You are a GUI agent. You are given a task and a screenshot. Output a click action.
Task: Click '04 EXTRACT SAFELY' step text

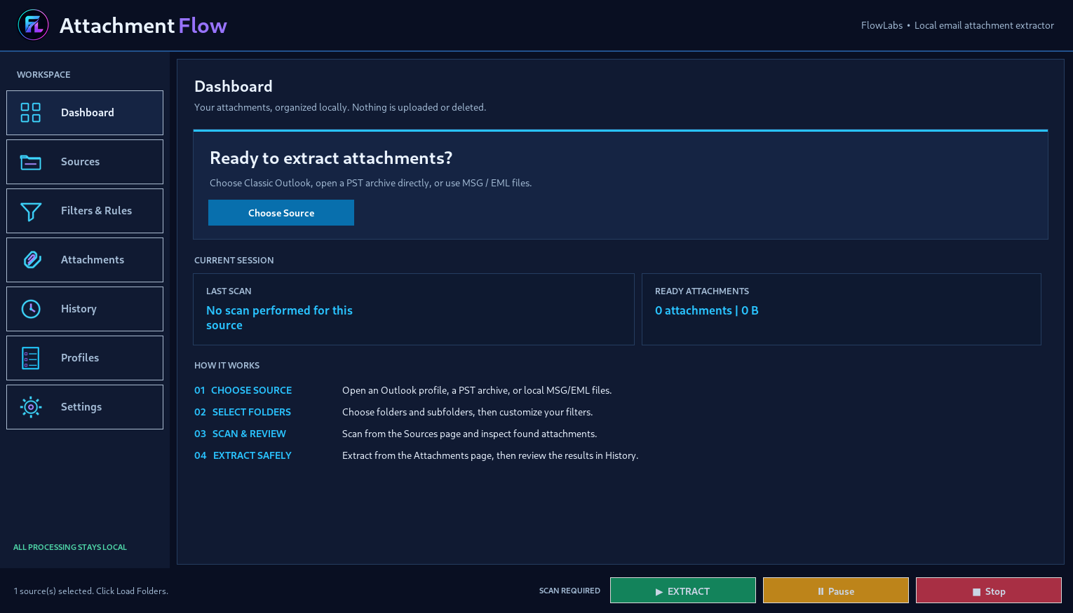click(243, 455)
